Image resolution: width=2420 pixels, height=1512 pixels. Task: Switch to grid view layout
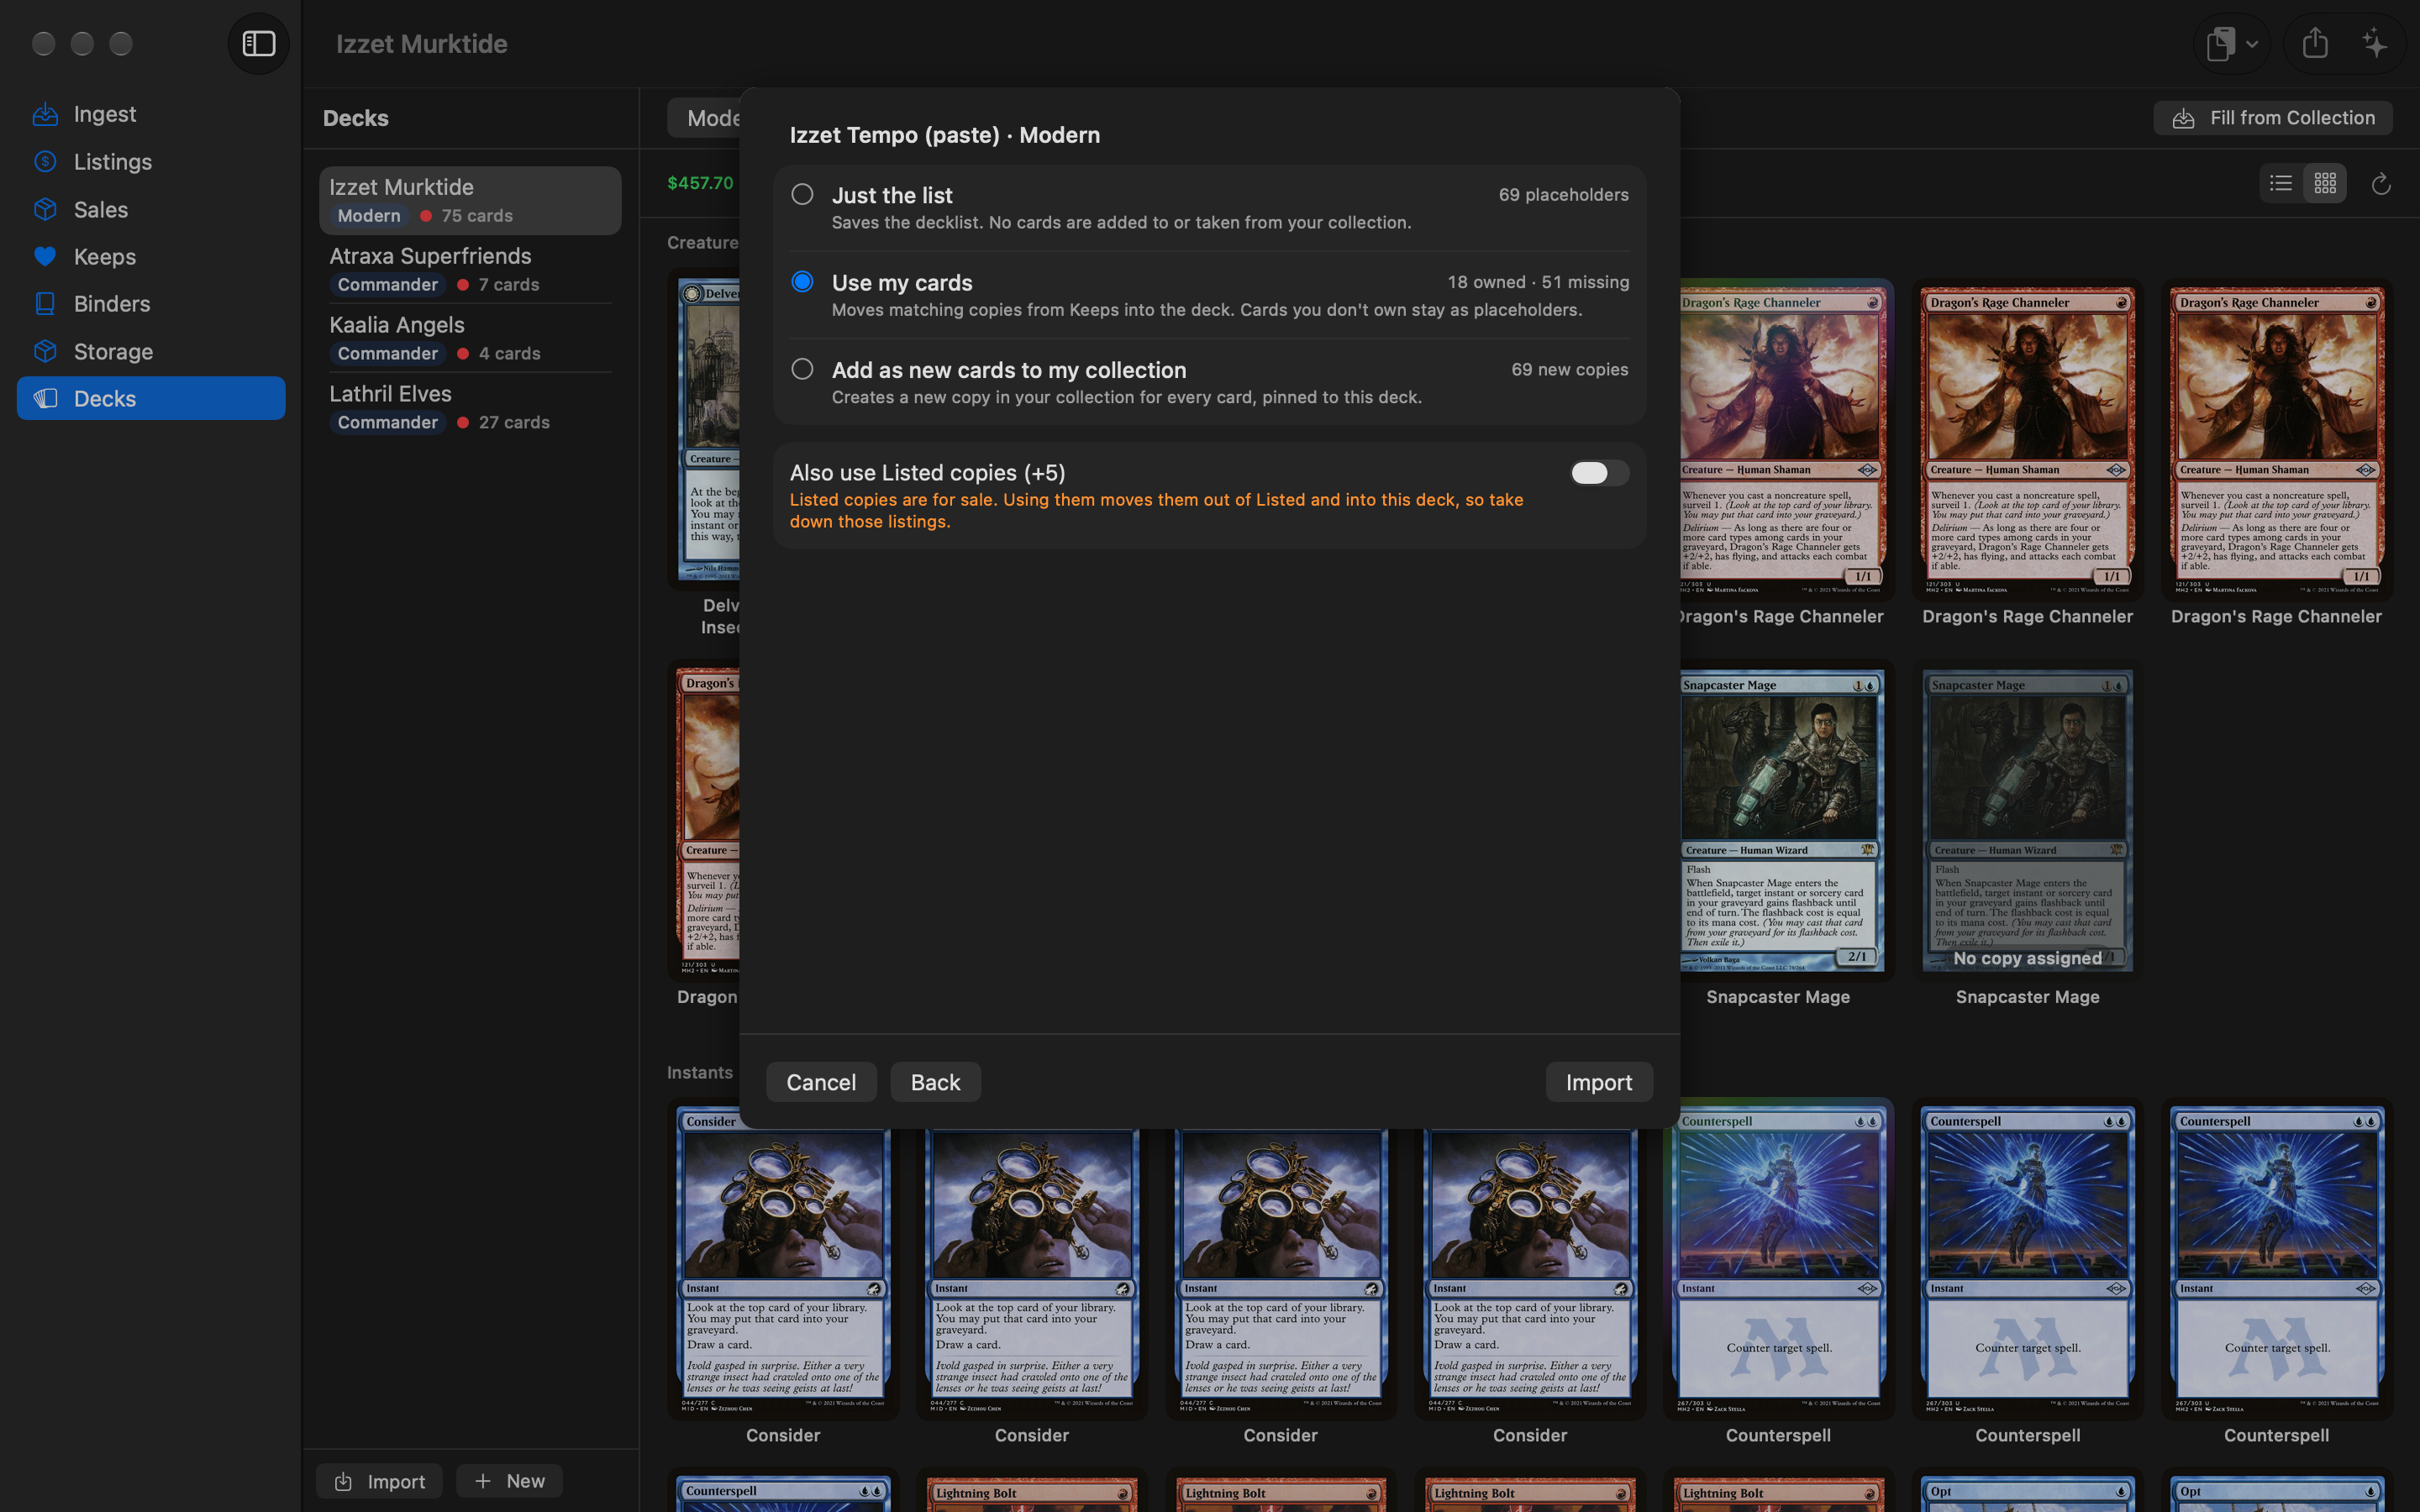pos(2325,183)
